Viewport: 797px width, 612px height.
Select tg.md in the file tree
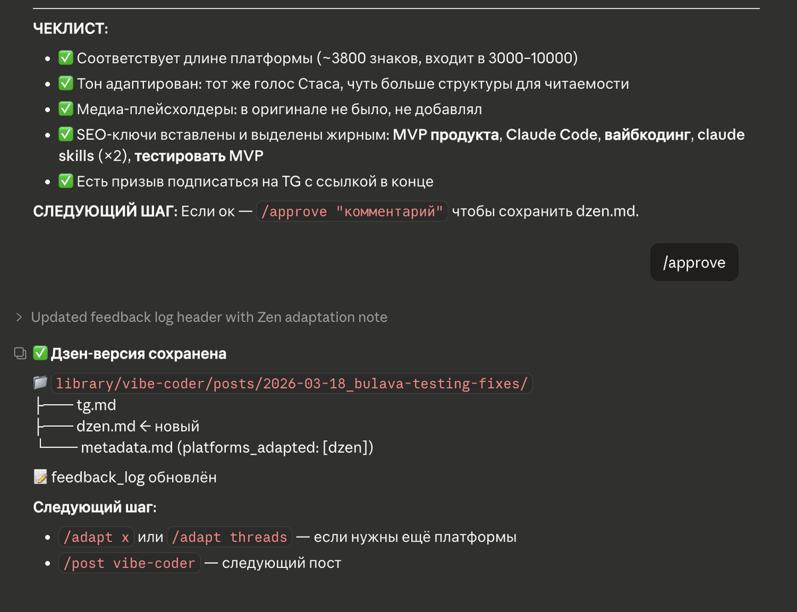[96, 405]
